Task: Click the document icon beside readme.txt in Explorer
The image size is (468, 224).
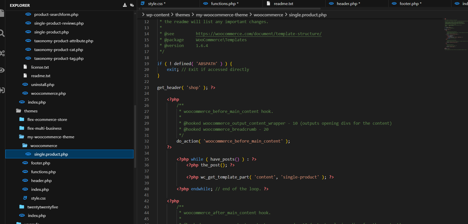Action: click(x=25, y=75)
